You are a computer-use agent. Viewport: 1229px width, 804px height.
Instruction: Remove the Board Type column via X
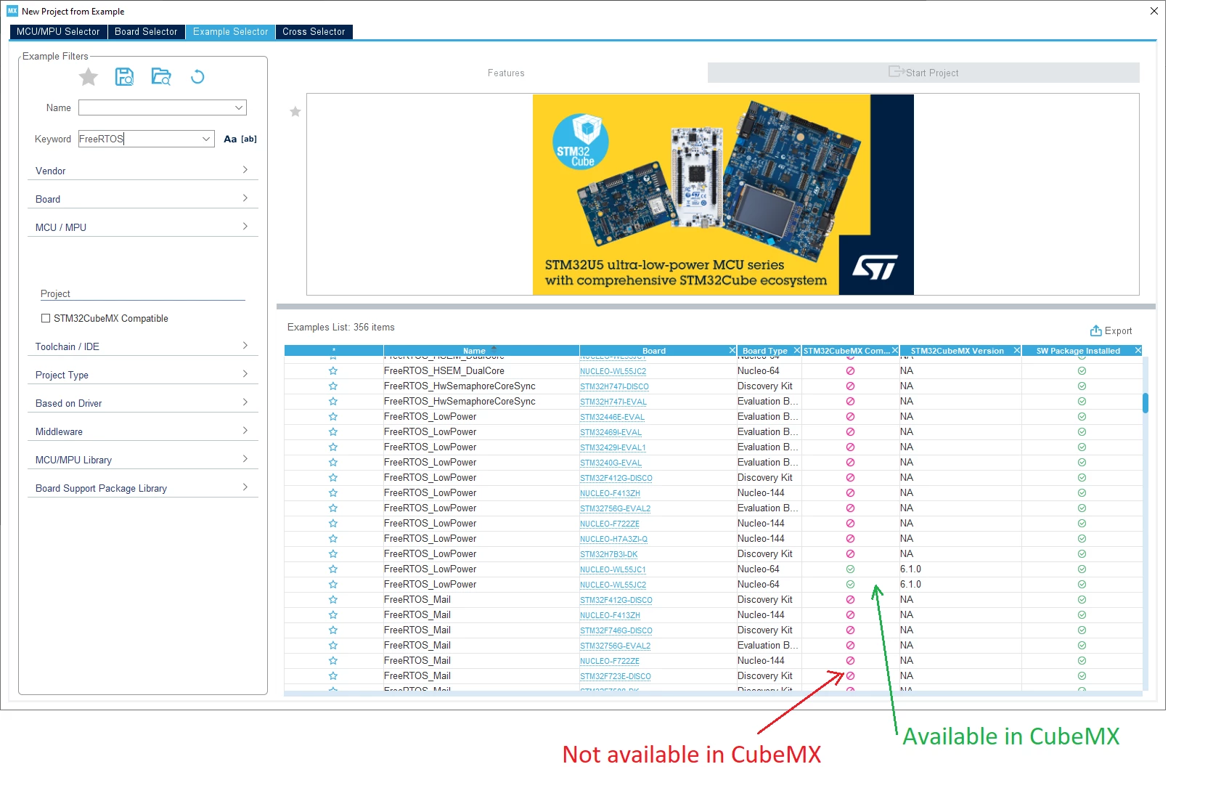796,350
